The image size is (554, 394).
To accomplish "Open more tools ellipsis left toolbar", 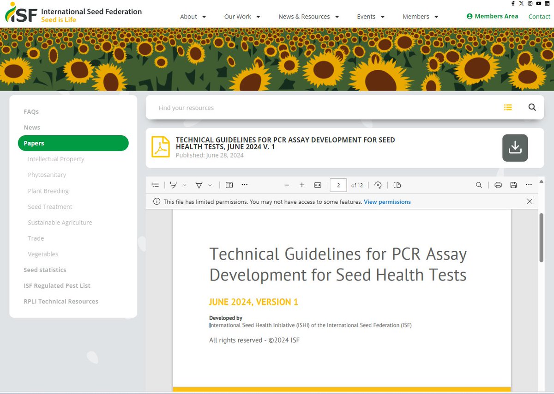I will [x=245, y=185].
